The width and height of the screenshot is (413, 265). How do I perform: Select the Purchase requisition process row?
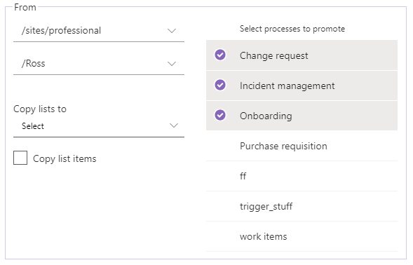pyautogui.click(x=302, y=146)
